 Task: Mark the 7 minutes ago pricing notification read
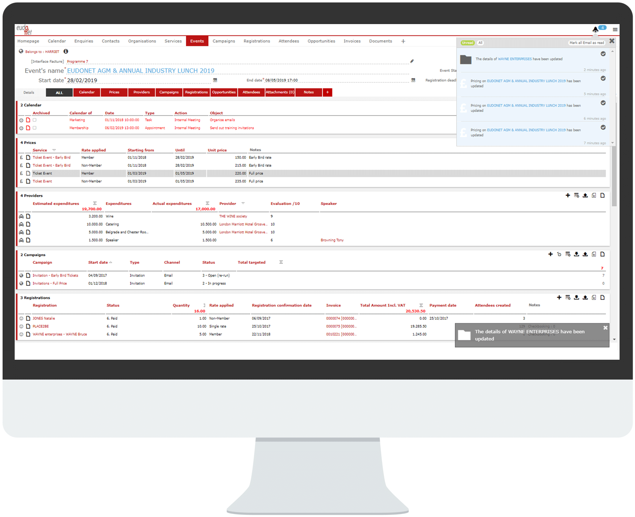coord(603,127)
